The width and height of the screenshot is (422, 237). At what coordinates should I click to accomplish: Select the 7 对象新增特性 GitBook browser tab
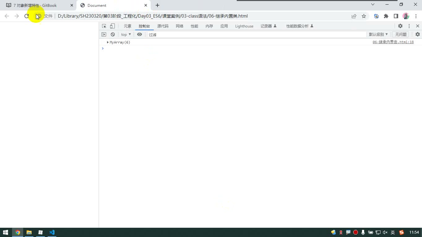click(39, 5)
